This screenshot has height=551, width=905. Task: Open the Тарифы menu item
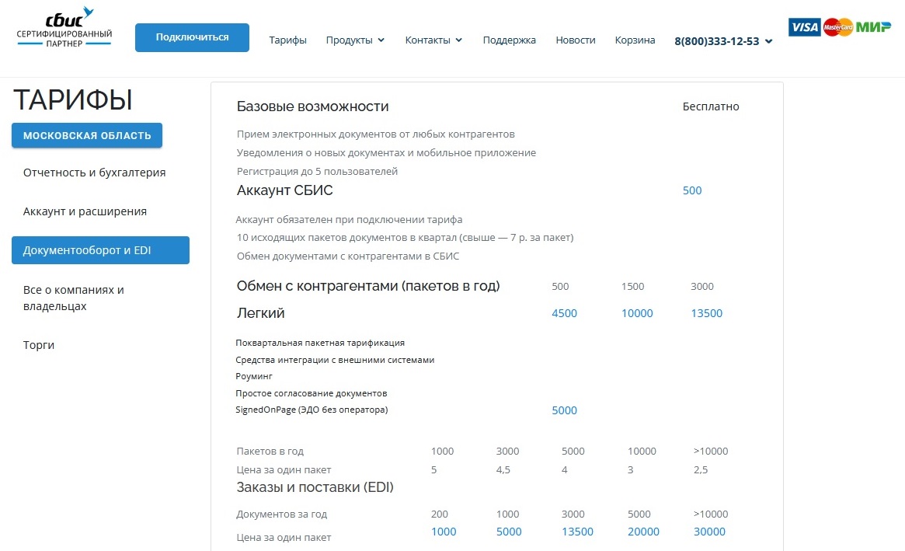[287, 40]
